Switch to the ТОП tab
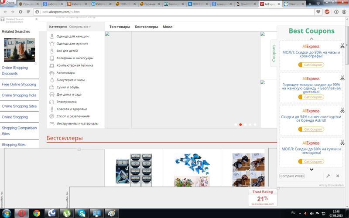 click(125, 4)
